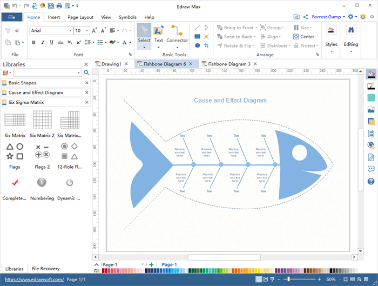Screen dimensions: 378x286
Task: Click the Forrest Gump account name
Action: coord(326,17)
